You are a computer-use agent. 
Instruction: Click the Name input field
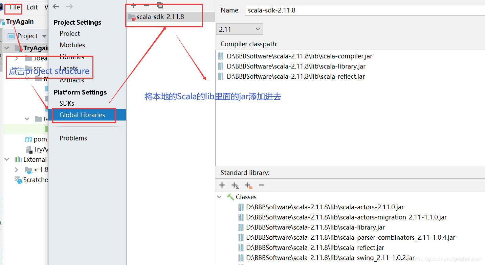(x=365, y=10)
